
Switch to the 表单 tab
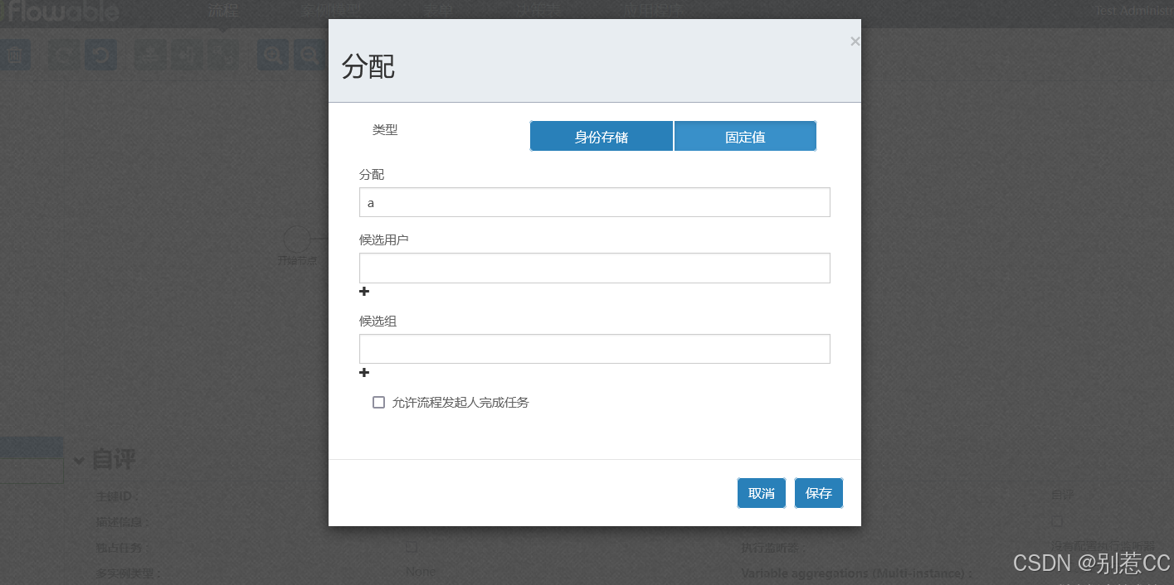(x=437, y=11)
